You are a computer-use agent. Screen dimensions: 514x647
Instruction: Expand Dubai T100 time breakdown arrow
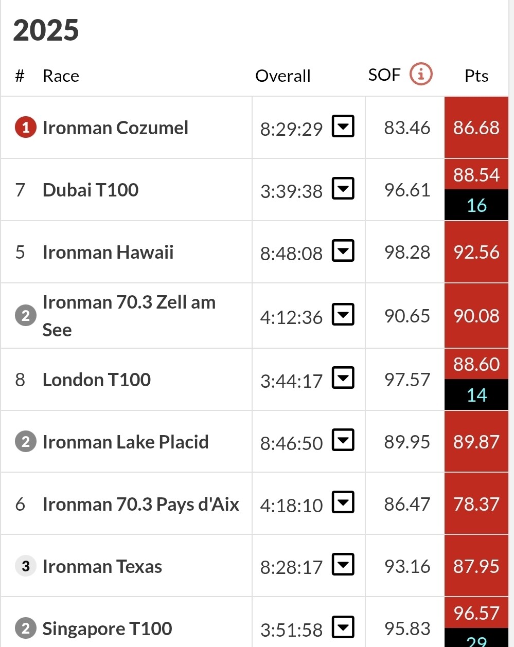[x=343, y=189]
